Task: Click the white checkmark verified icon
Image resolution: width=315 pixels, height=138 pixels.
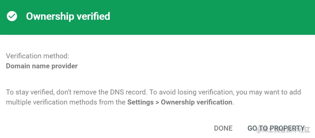Action: pyautogui.click(x=12, y=16)
